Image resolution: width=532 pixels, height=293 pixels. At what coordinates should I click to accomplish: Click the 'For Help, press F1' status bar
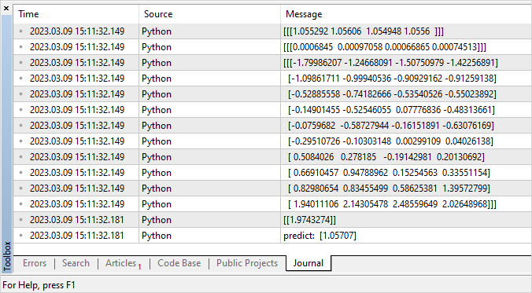pyautogui.click(x=39, y=285)
